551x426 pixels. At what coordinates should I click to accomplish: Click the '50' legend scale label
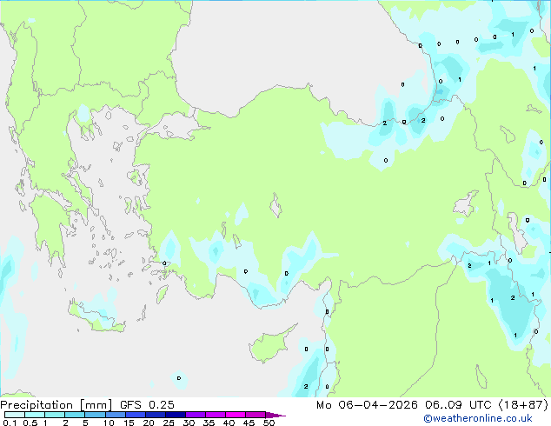click(x=269, y=423)
